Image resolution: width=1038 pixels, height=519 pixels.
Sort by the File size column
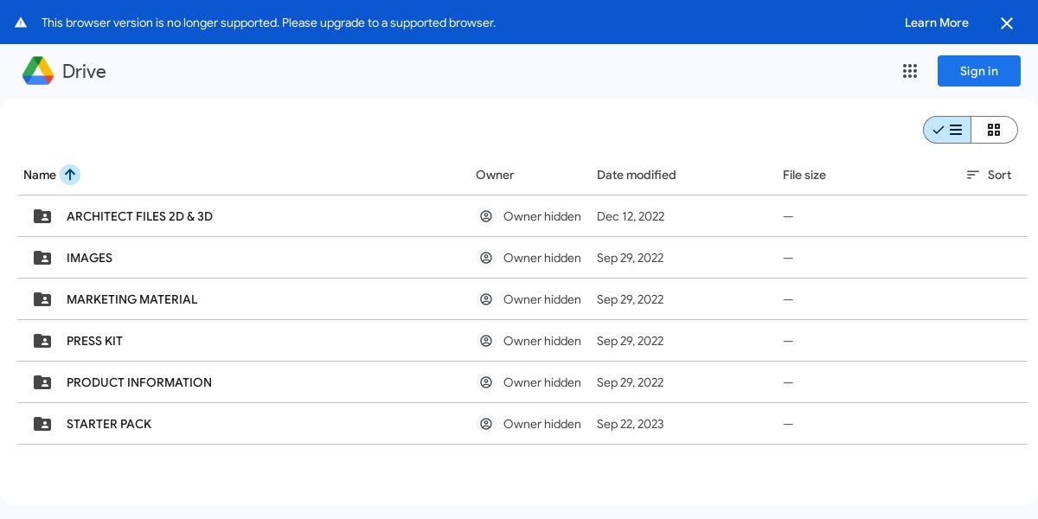[804, 175]
